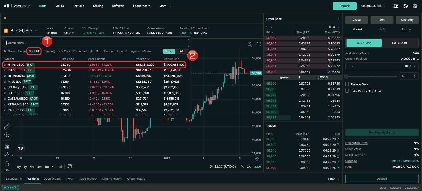The height and width of the screenshot is (191, 422).
Task: Collapse the BTC-USD coin selector chevron
Action: tap(36, 31)
